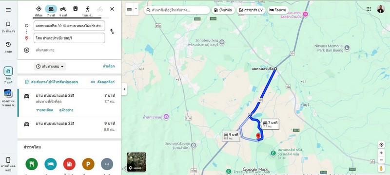The width and height of the screenshot is (390, 175).
Task: Click the satellite layers thumbnail
Action: pos(136,162)
